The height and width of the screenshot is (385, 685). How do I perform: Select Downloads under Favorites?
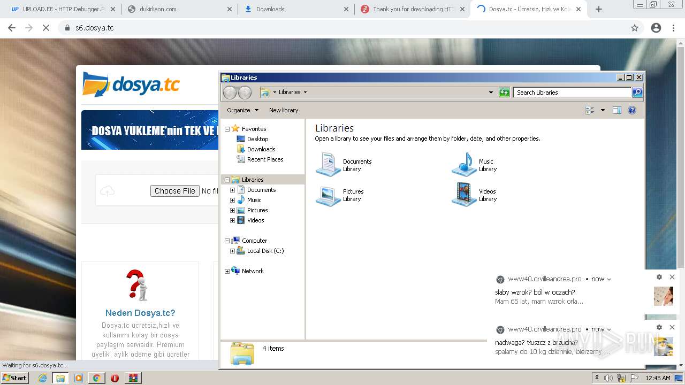[261, 149]
